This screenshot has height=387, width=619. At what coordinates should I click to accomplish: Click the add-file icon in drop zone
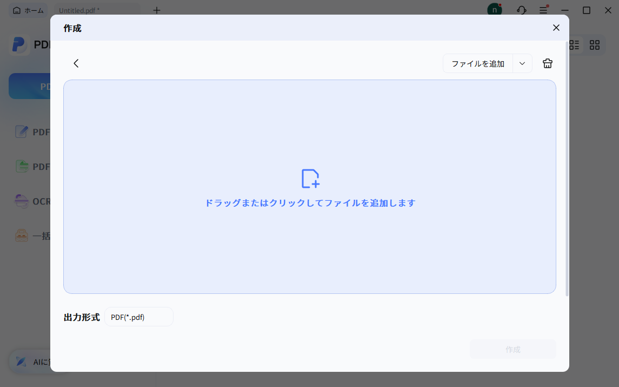[x=310, y=179]
